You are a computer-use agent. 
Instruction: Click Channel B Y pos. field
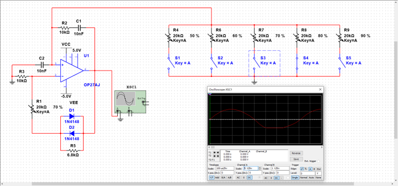283,173
